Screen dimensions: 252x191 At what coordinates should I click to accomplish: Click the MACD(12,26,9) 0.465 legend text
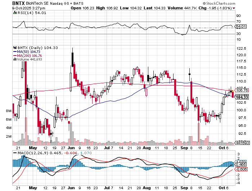(39, 153)
